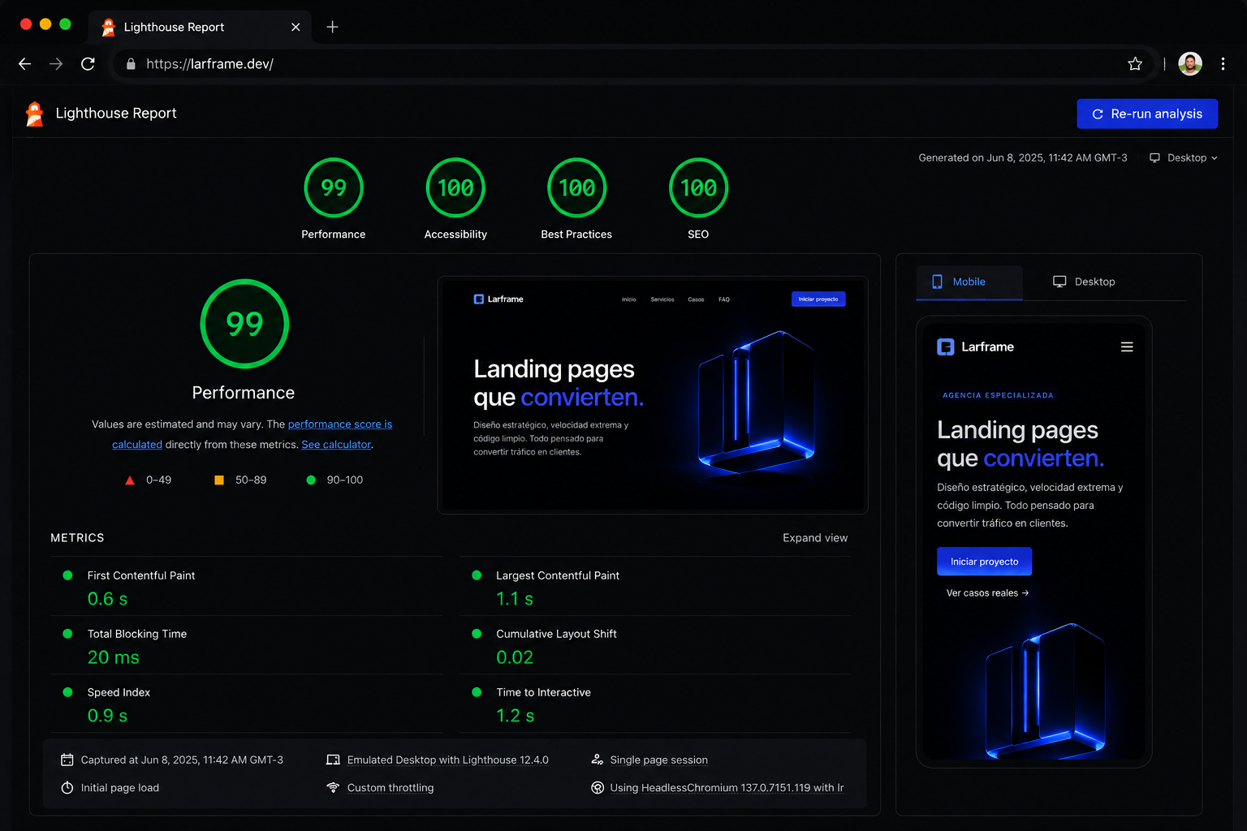Click the hamburger menu in mobile preview
This screenshot has height=831, width=1247.
[x=1127, y=347]
